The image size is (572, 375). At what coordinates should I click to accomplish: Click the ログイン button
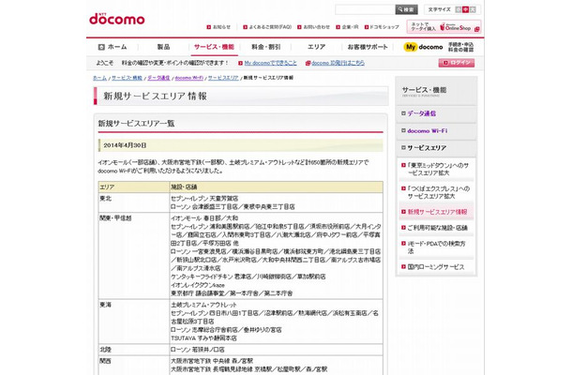(457, 63)
